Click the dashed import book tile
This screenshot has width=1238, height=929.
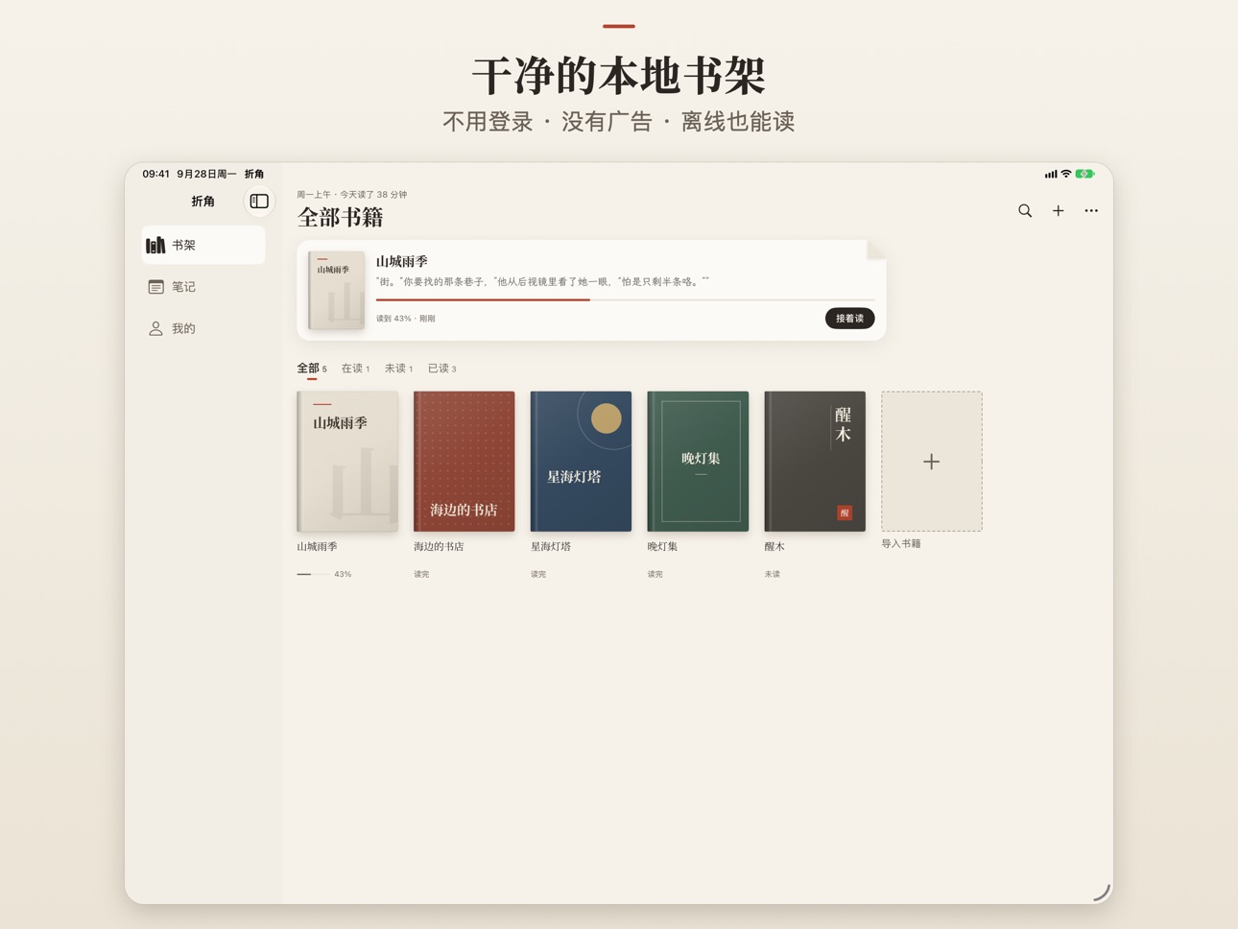click(932, 462)
